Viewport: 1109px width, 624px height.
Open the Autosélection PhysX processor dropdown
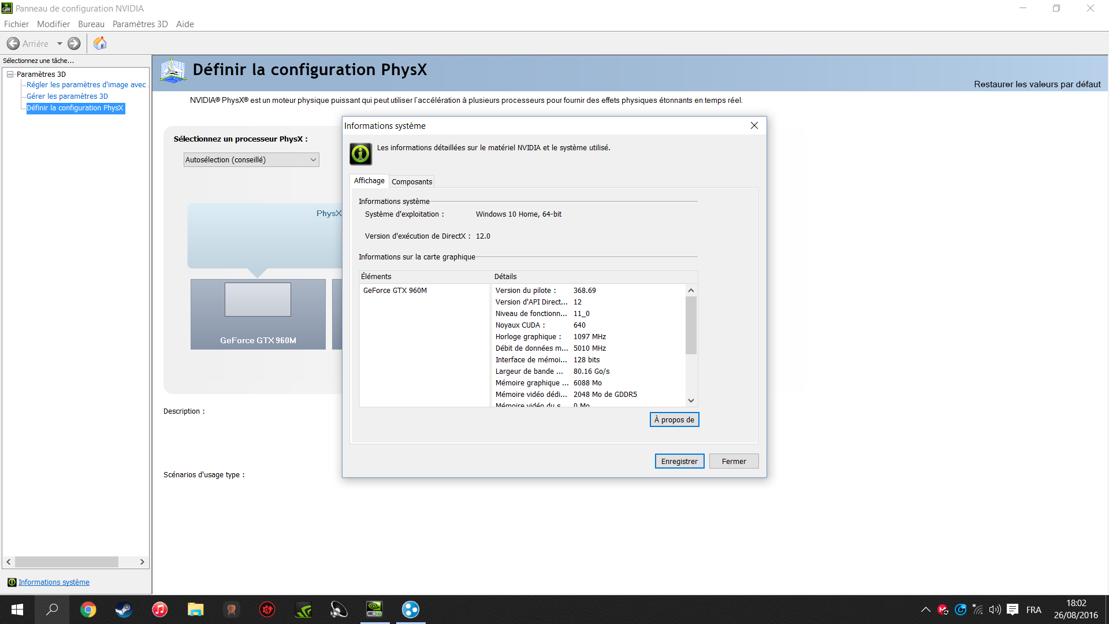[x=251, y=160]
